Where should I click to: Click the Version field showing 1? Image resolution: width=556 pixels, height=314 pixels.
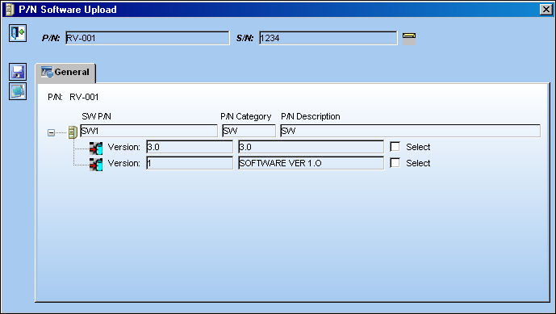(190, 163)
